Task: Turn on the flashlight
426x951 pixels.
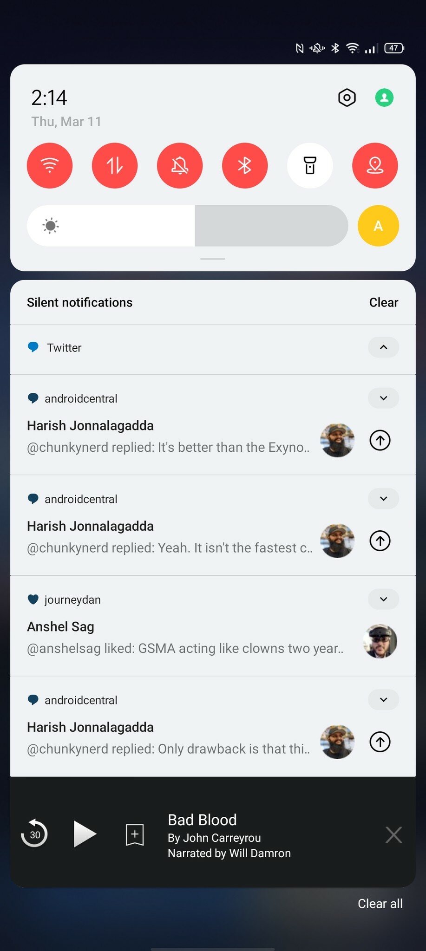Action: [x=310, y=165]
